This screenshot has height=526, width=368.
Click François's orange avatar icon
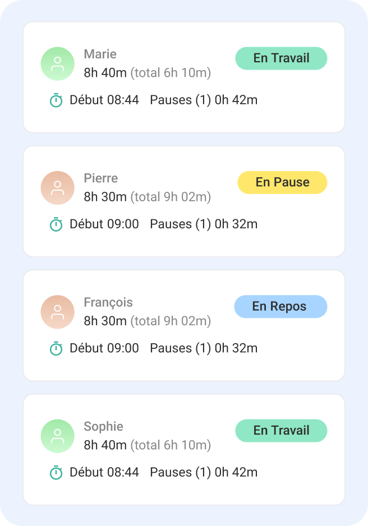(57, 312)
